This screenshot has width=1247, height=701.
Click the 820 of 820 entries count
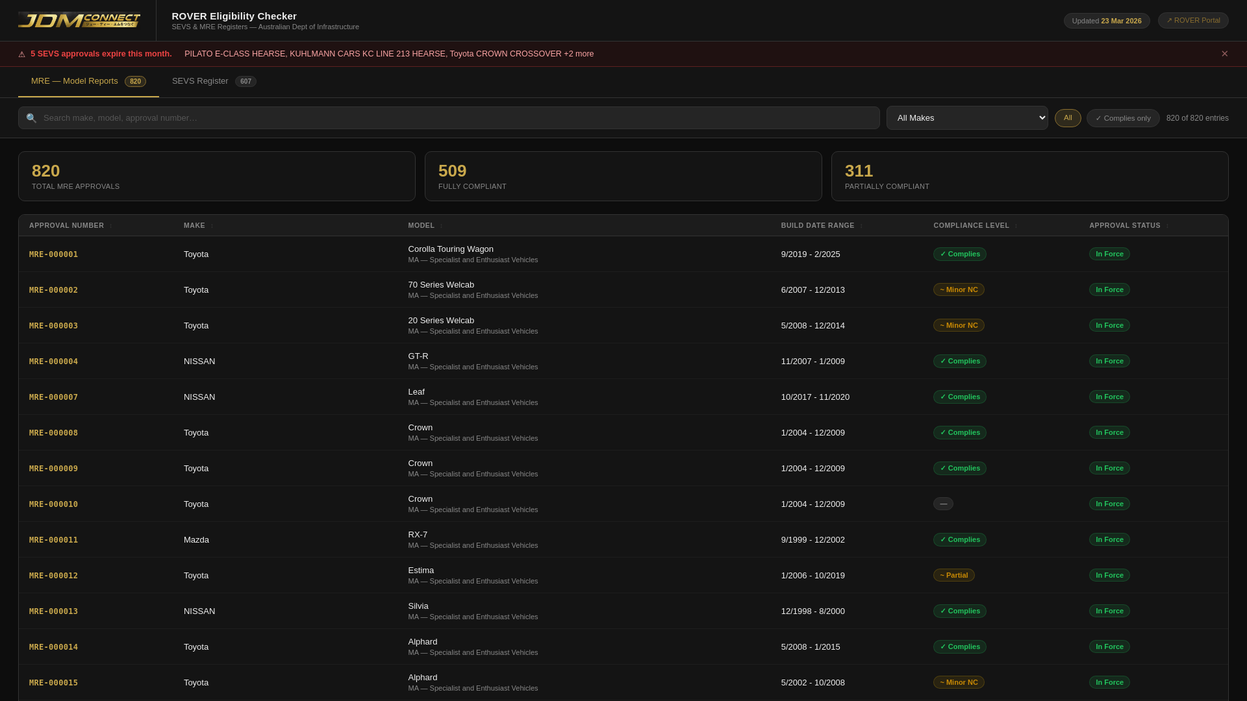(x=1197, y=118)
